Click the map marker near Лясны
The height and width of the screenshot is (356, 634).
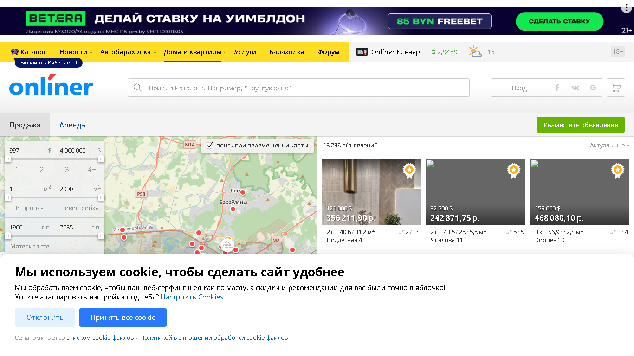point(242,192)
